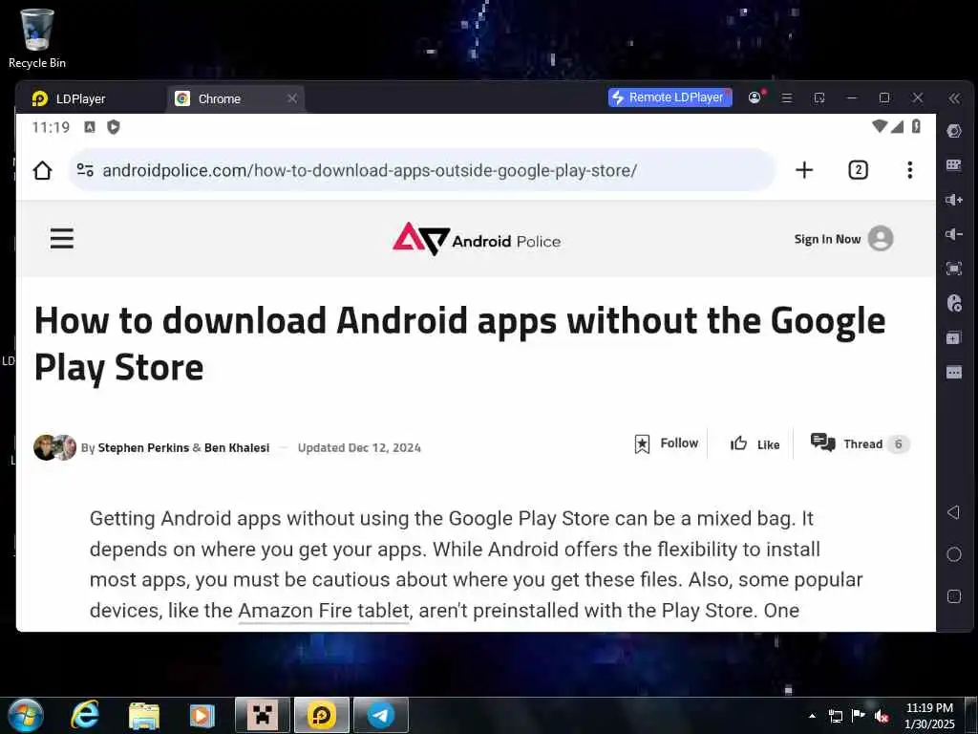Screen dimensions: 978x734
Task: Increase volume using sidebar volume up icon
Action: [x=954, y=200]
